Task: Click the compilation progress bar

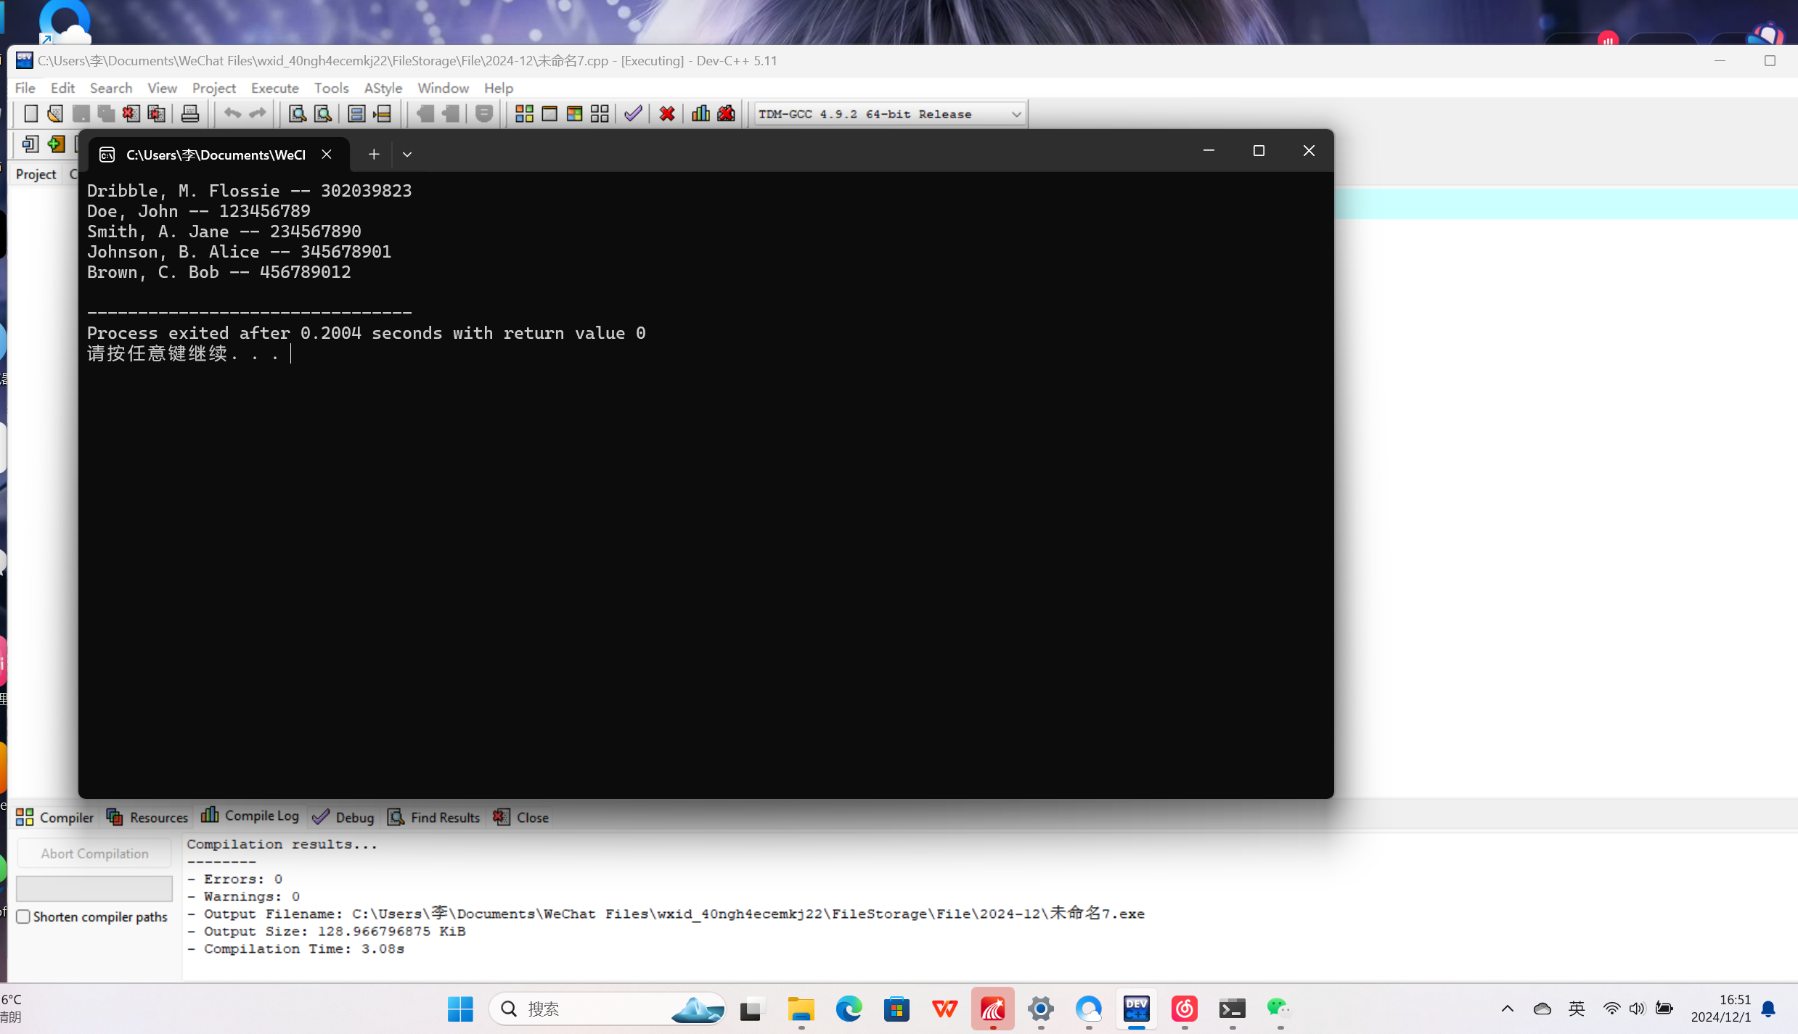Action: (x=94, y=888)
